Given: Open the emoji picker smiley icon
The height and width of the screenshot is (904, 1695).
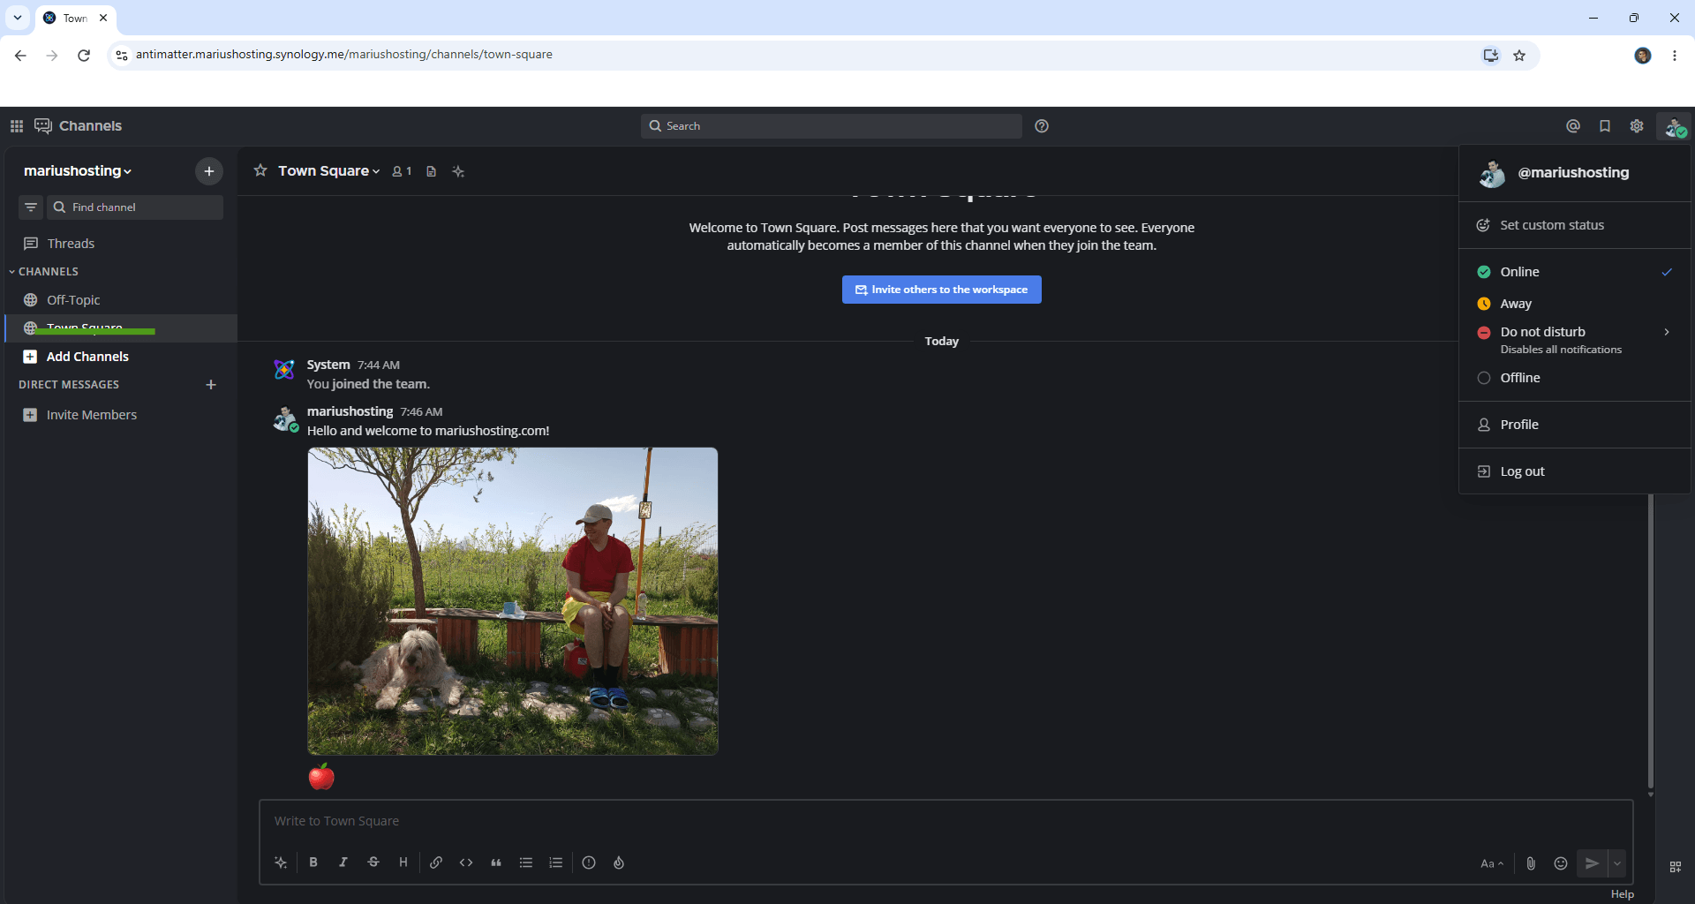Looking at the screenshot, I should (x=1561, y=863).
